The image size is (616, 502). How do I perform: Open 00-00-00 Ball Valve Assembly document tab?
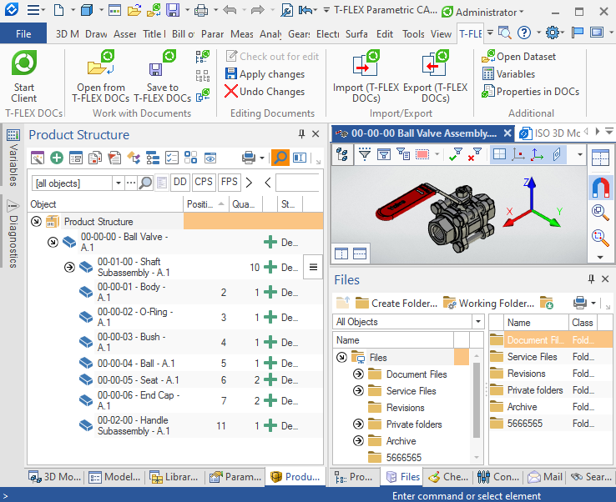(x=423, y=133)
